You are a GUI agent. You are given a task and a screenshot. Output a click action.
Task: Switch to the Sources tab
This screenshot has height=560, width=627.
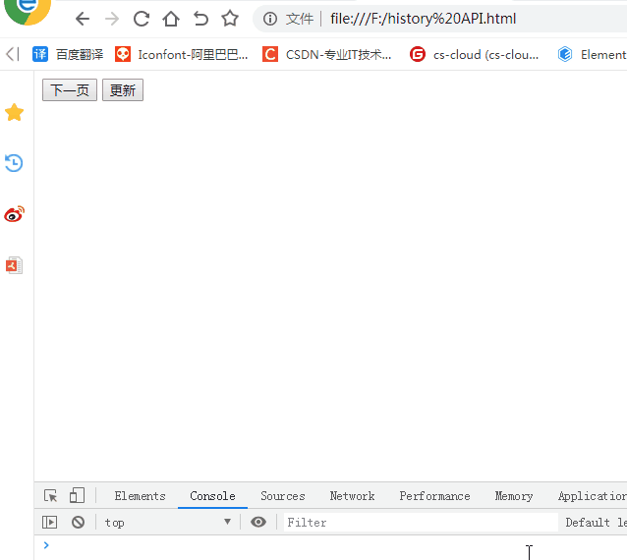[x=283, y=496]
